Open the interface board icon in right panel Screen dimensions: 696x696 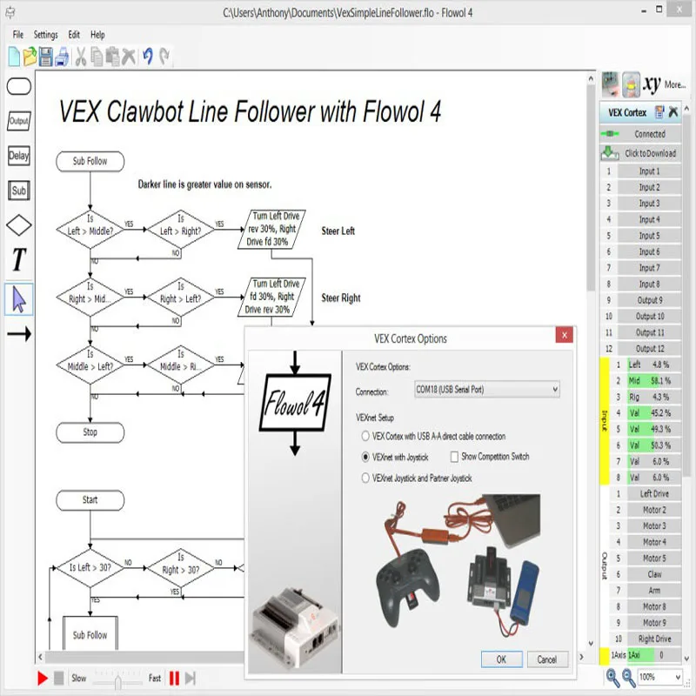tap(611, 84)
